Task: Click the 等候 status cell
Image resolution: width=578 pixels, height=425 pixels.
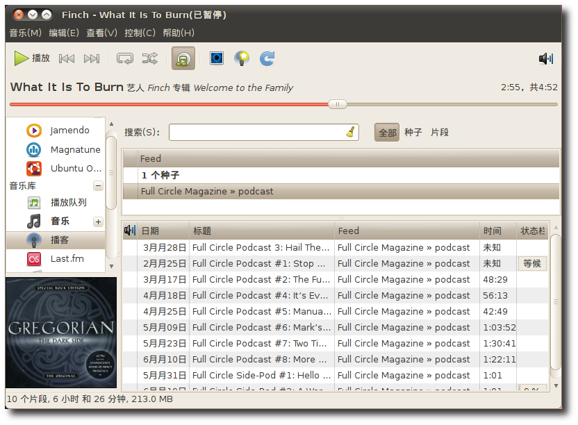Action: pyautogui.click(x=532, y=264)
